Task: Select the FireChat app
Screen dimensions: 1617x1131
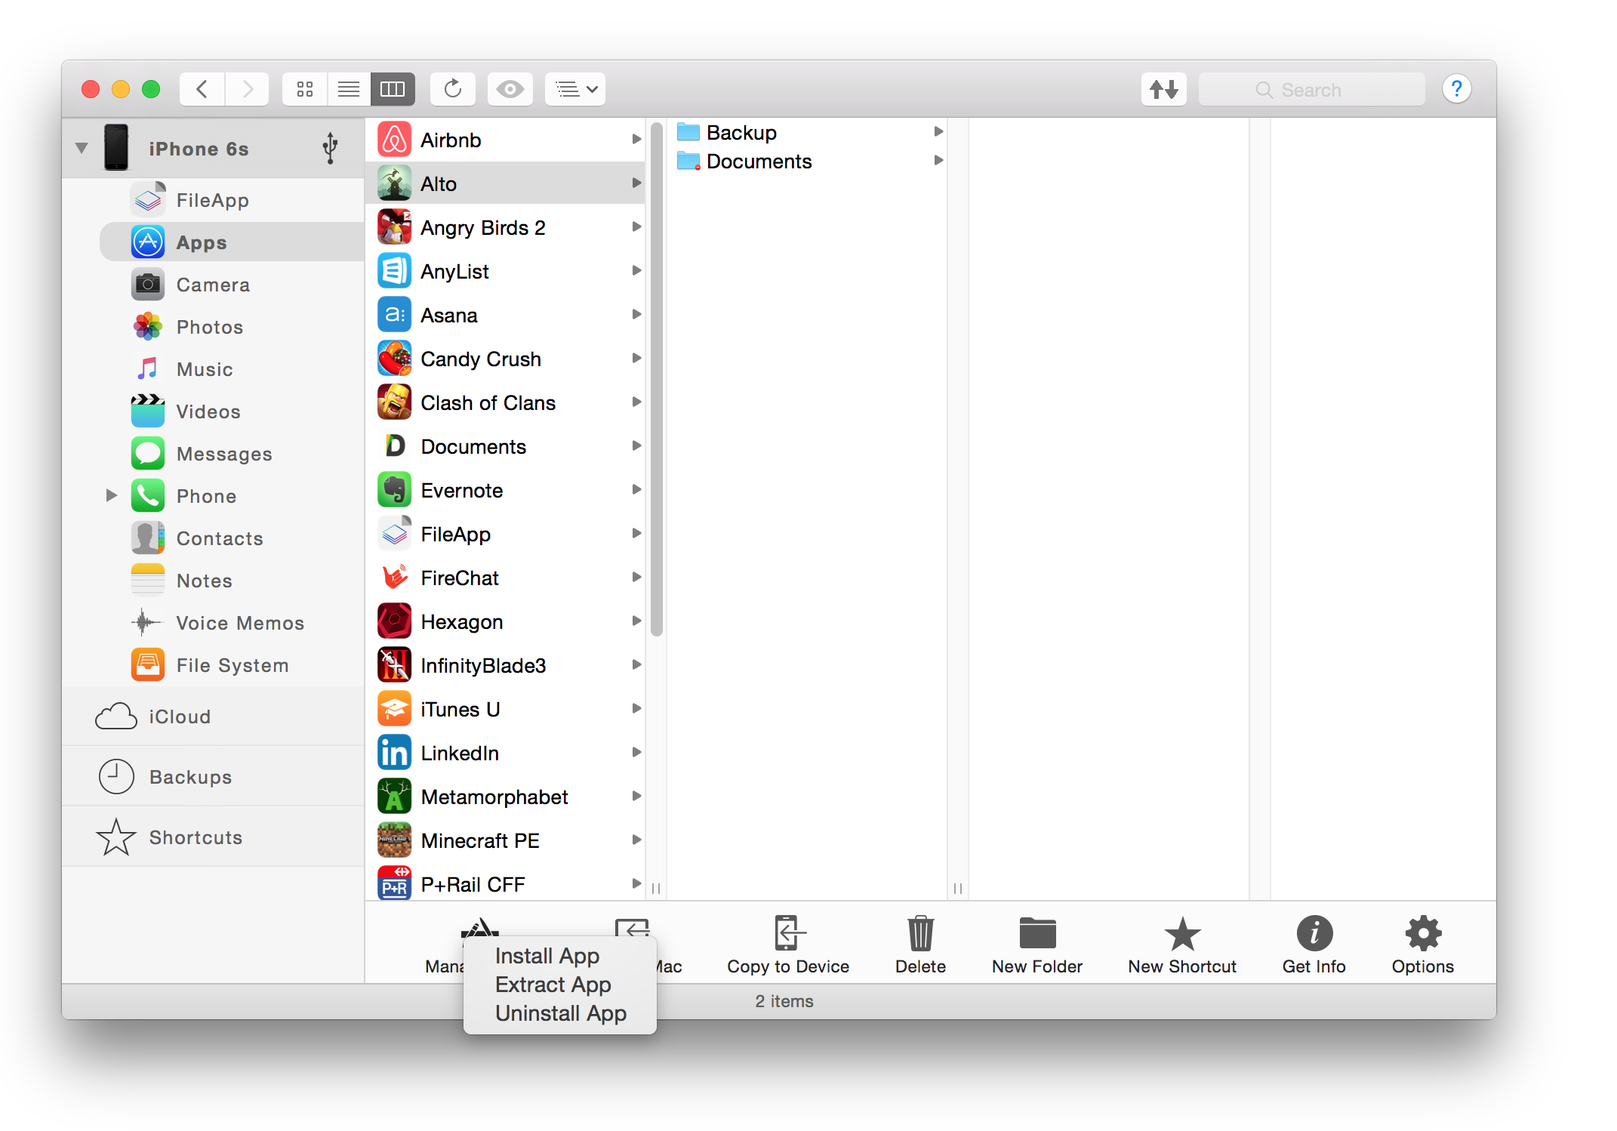Action: 506,578
